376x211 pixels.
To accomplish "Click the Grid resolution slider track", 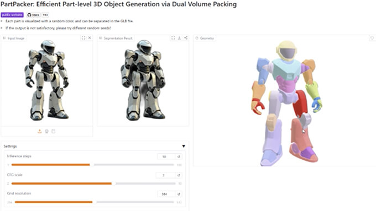I will [x=94, y=202].
